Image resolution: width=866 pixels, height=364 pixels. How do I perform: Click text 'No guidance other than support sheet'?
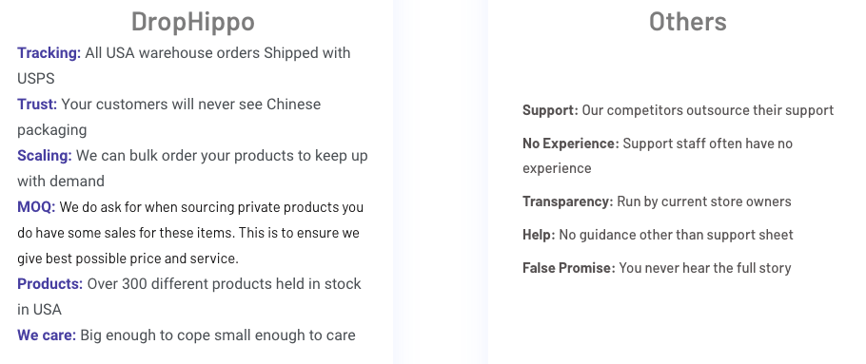point(676,235)
